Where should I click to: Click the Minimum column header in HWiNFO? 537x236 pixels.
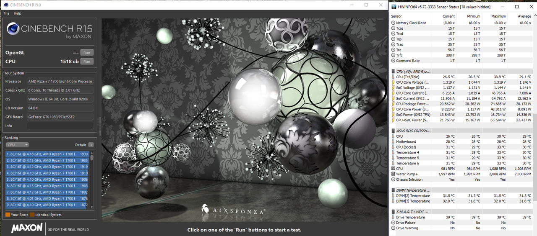pos(473,16)
